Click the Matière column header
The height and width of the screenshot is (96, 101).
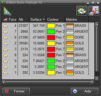click(x=77, y=19)
